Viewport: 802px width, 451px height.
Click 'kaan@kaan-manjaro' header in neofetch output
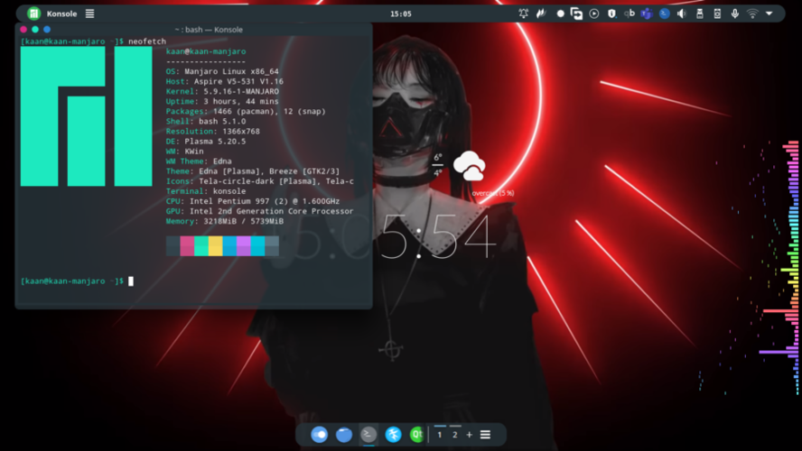click(x=206, y=51)
